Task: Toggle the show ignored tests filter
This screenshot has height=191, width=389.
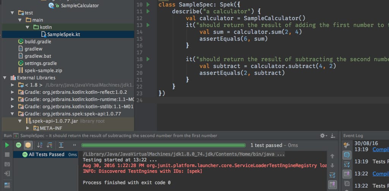Action: (x=28, y=145)
